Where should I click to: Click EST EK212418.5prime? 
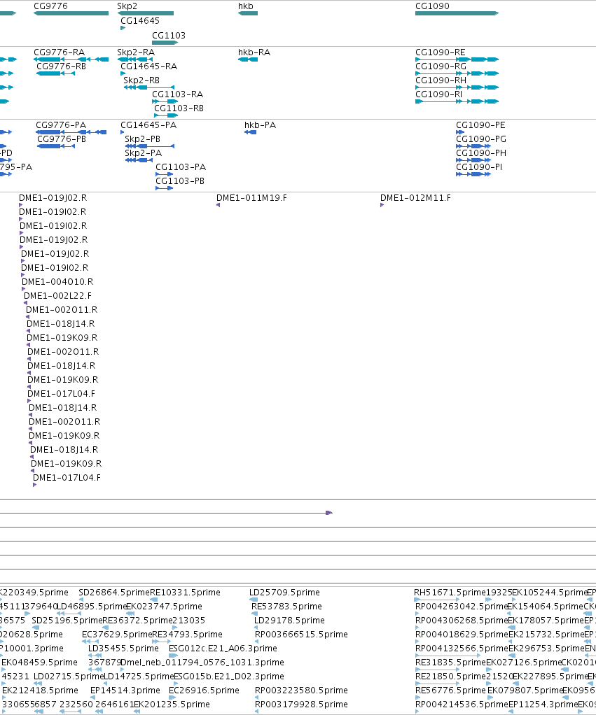click(40, 691)
